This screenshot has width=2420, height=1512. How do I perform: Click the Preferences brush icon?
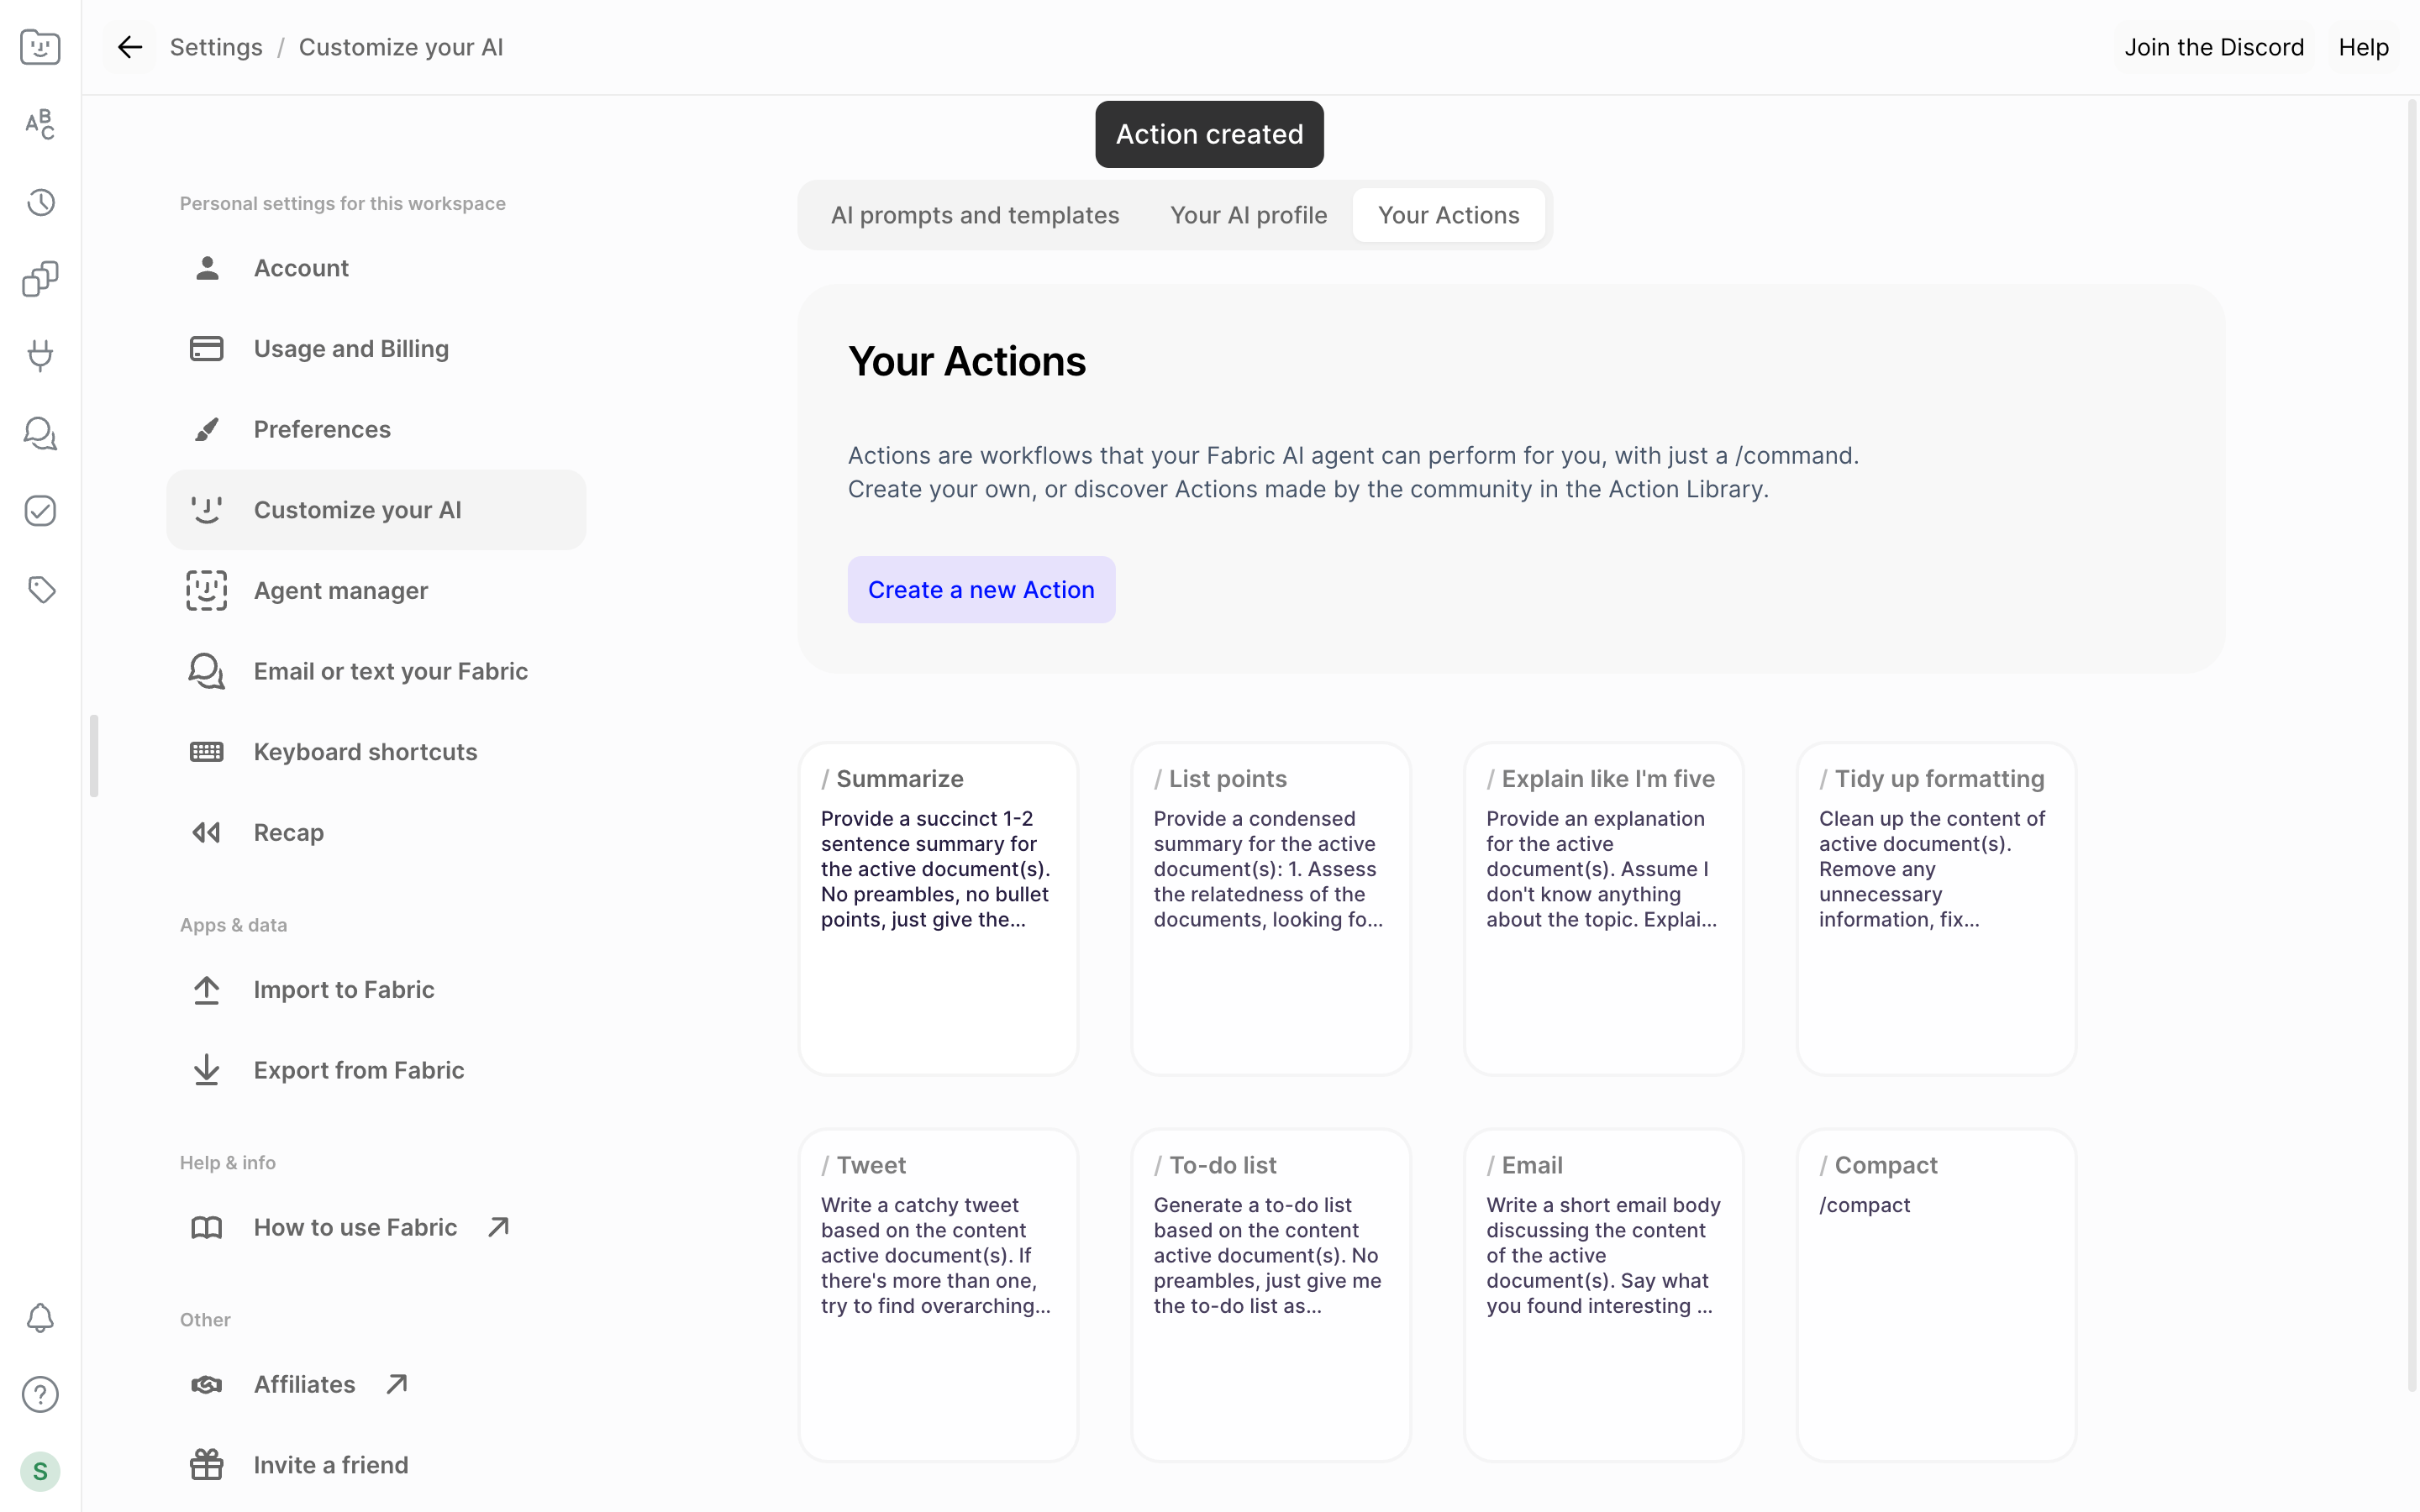[x=207, y=429]
